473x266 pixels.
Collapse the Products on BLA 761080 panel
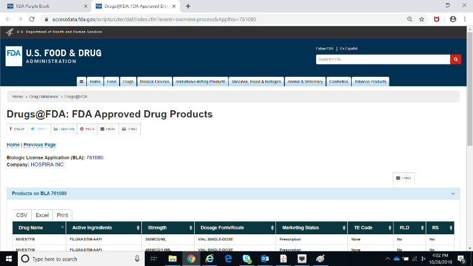pos(453,194)
